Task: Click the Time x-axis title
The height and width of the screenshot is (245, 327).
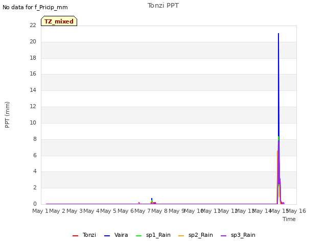Action: click(289, 219)
